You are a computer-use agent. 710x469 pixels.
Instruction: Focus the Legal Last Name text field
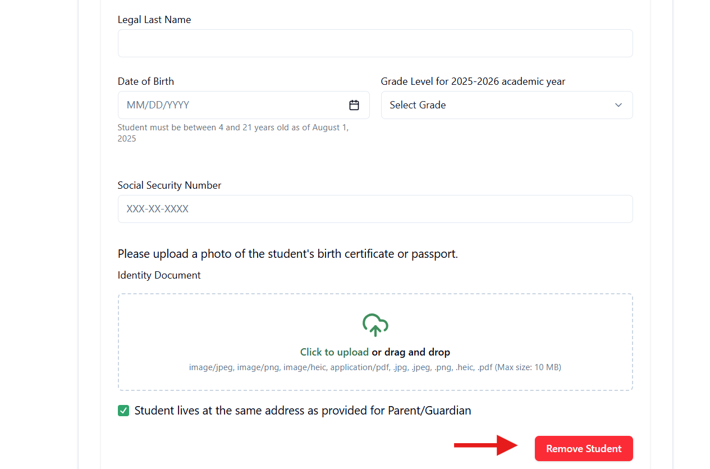pos(375,43)
